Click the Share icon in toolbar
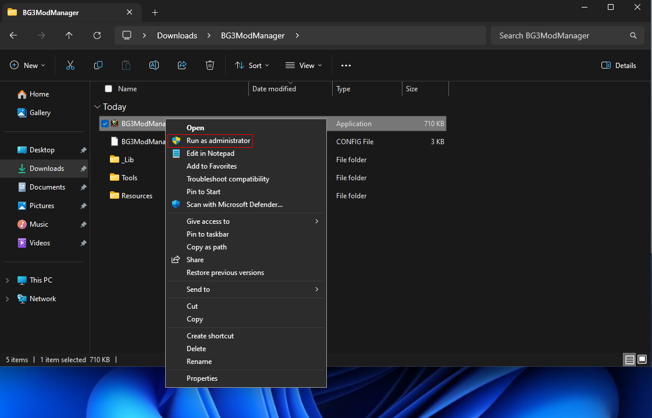 click(x=182, y=65)
